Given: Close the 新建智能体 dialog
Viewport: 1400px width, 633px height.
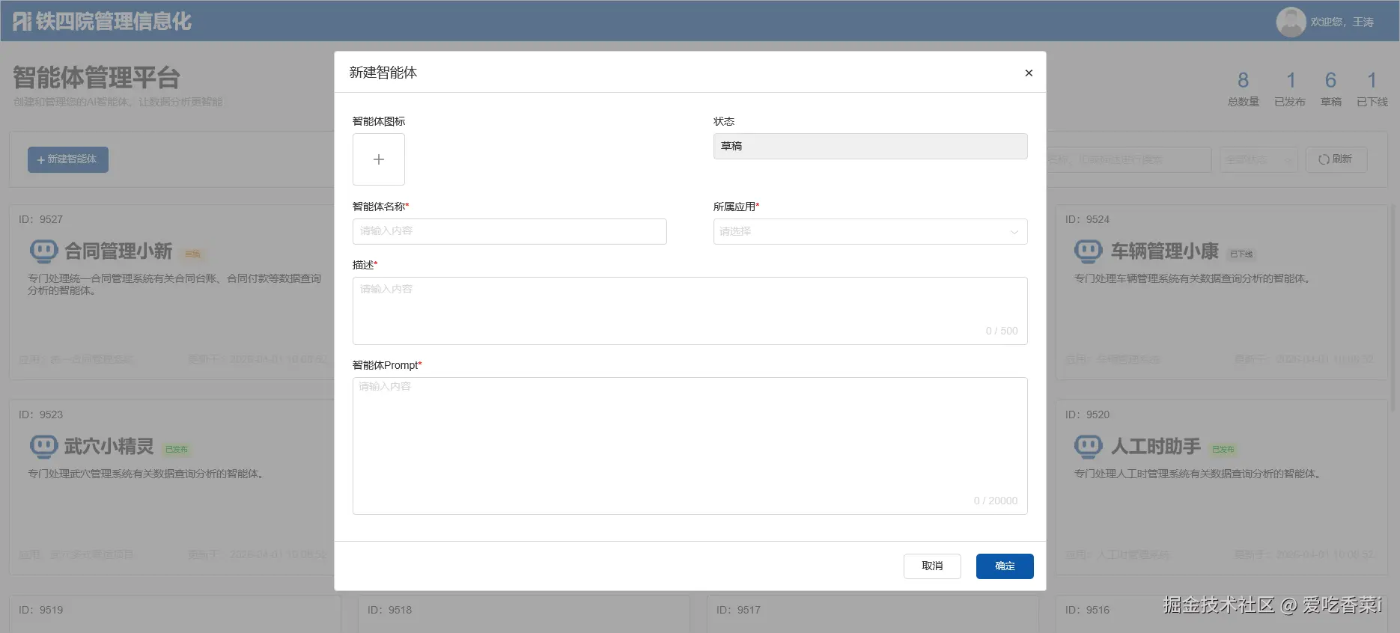Looking at the screenshot, I should pyautogui.click(x=1029, y=73).
